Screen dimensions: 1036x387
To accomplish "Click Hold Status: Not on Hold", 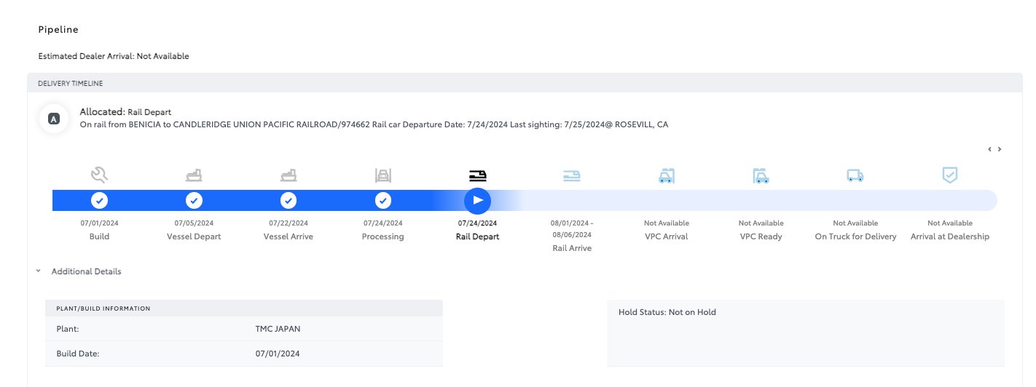I will (667, 312).
